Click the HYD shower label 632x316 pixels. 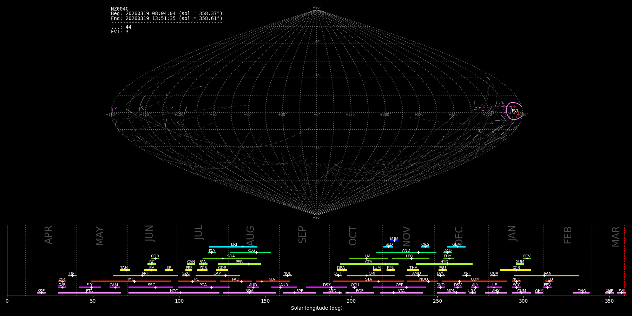click(x=444, y=262)
